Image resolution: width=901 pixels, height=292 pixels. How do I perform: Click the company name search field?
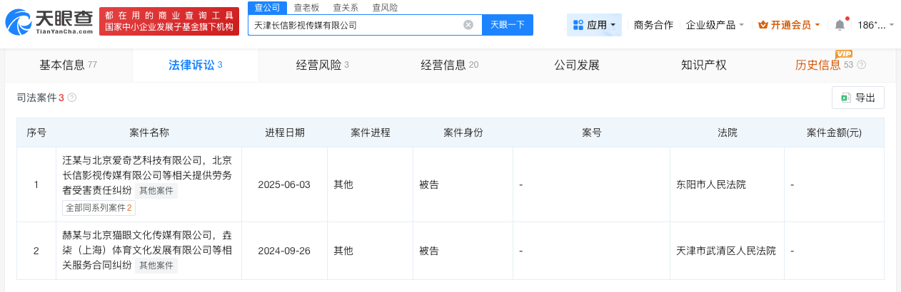pos(357,25)
